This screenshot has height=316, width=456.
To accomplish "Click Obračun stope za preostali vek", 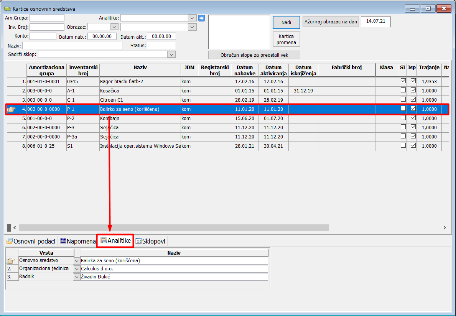I will [254, 55].
